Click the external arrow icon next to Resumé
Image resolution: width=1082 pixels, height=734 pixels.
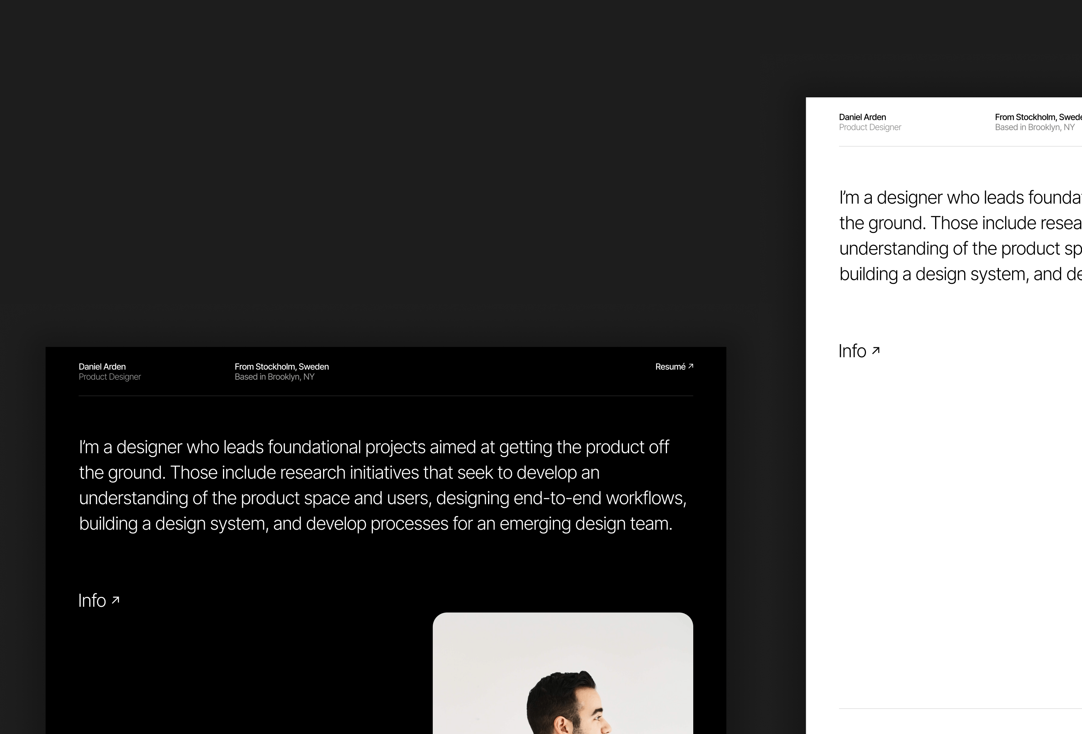[691, 367]
